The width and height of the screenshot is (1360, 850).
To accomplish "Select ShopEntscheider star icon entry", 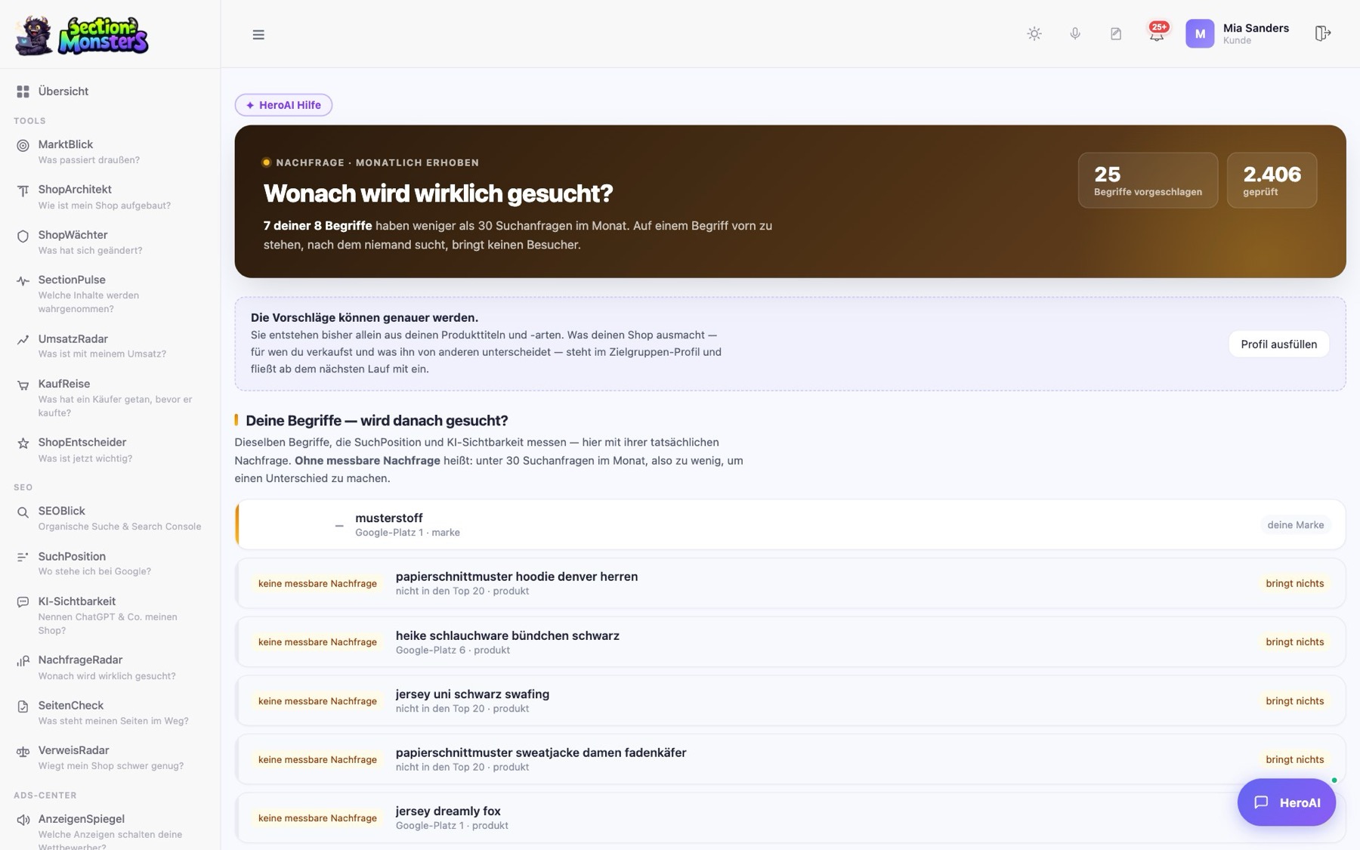I will click(x=23, y=444).
